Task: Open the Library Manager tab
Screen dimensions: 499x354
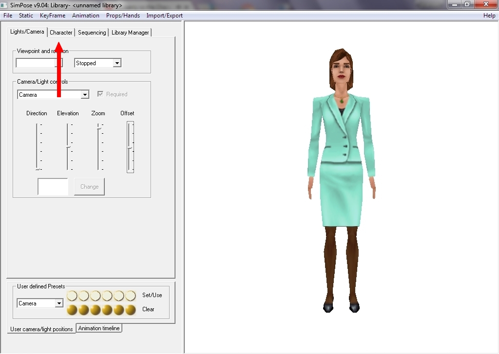Action: pos(130,33)
